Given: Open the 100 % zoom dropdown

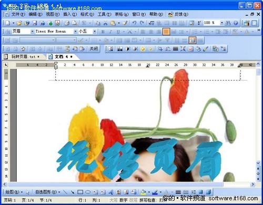Looking at the screenshot, I should 222,23.
